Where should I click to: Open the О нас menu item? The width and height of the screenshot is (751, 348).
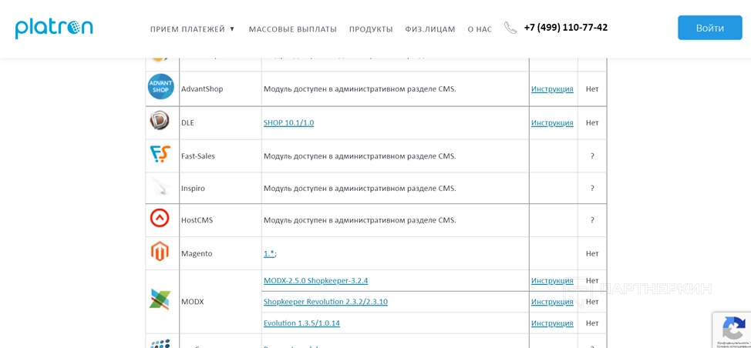point(480,29)
